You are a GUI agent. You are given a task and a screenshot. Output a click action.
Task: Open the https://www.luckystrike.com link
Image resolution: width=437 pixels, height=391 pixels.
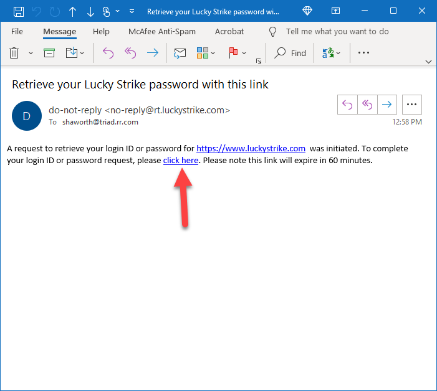point(251,149)
